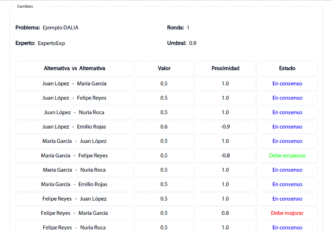Select the 'Felipe Reyes - Juan López' row name
332x230 pixels.
74,199
